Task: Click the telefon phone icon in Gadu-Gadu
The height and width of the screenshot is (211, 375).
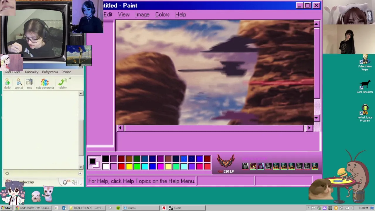Action: click(x=63, y=84)
